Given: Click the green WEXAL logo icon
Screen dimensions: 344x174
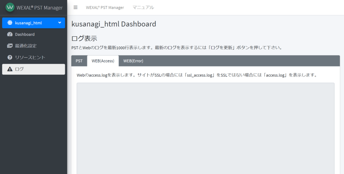Looking at the screenshot, I should coord(10,7).
